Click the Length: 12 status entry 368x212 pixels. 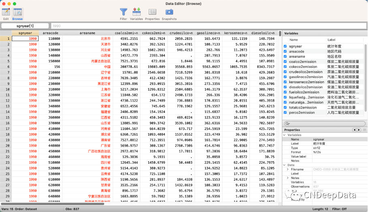click(320, 209)
